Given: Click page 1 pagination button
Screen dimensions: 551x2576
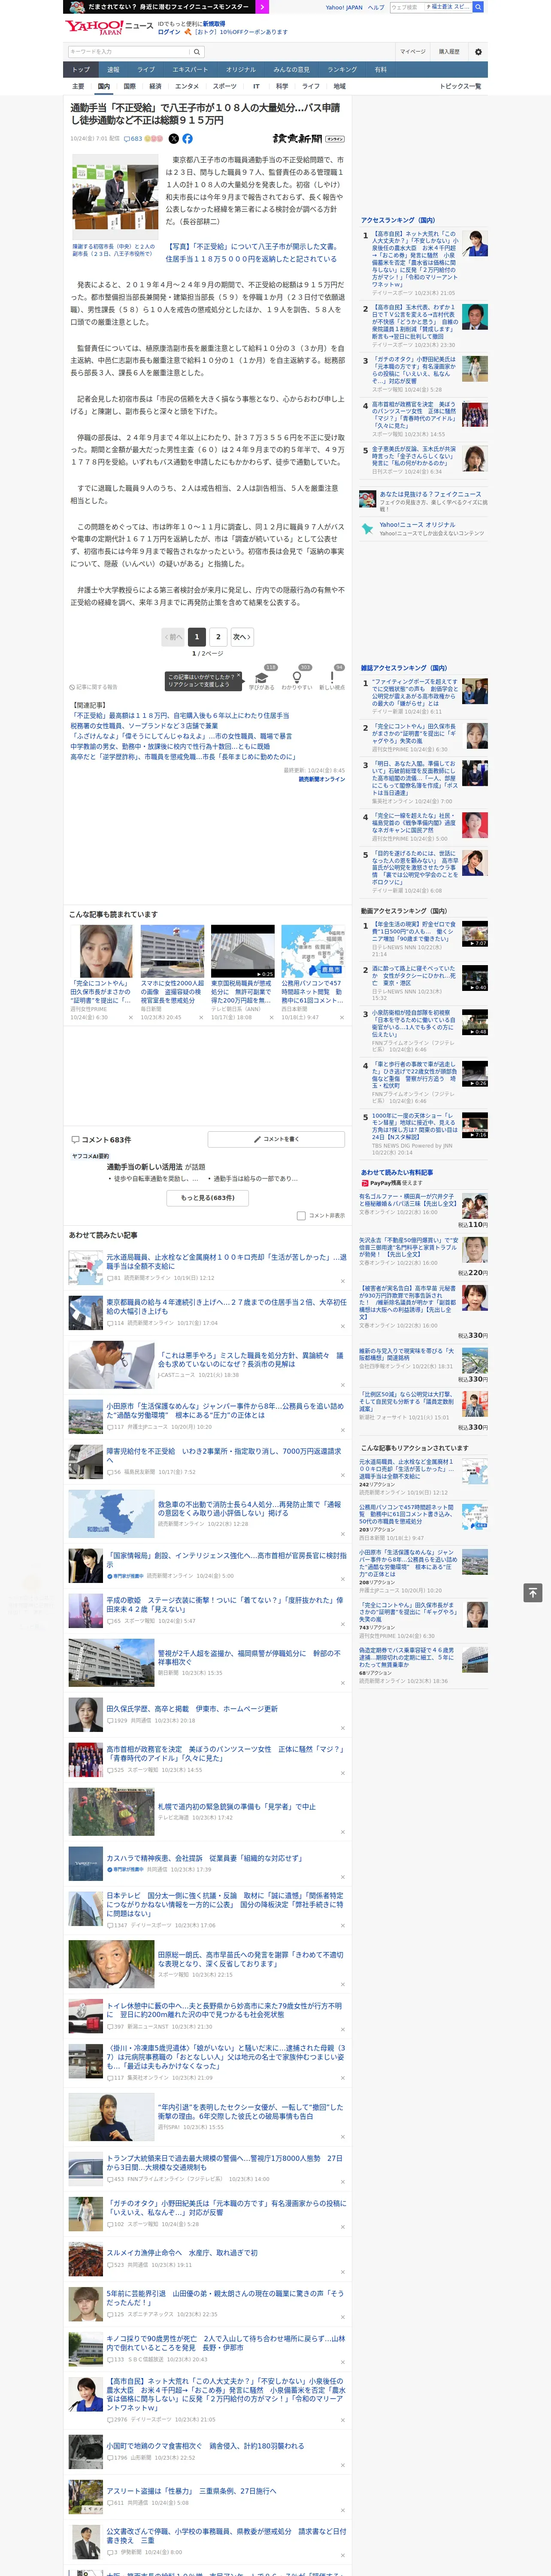Looking at the screenshot, I should (x=196, y=637).
